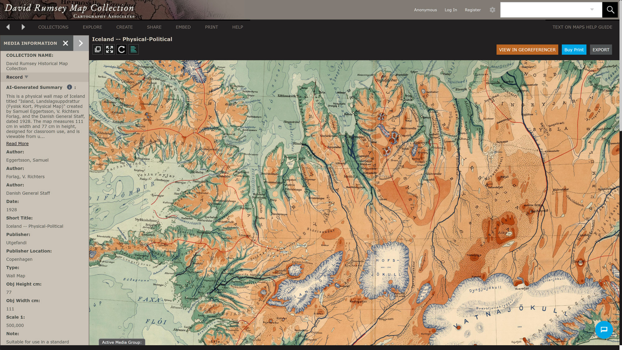This screenshot has height=350, width=622.
Task: Click the publisher value Utgefandi
Action: [16, 243]
